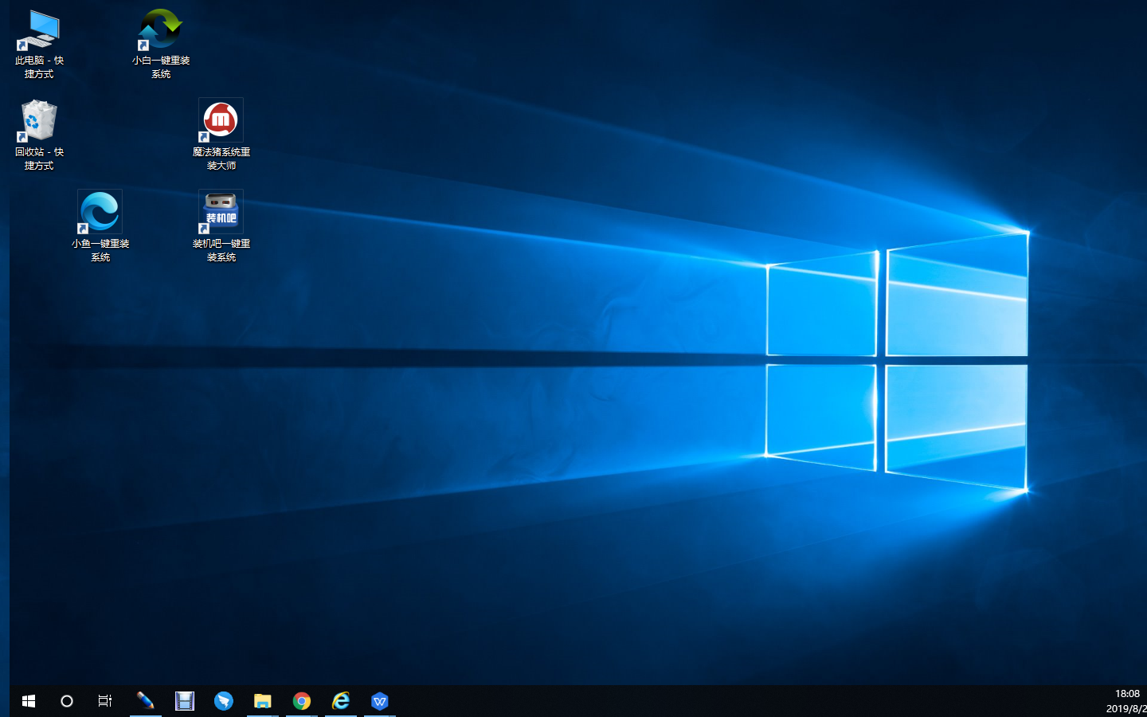
Task: Click the 2019/8/2 date in taskbar
Action: coord(1125,709)
